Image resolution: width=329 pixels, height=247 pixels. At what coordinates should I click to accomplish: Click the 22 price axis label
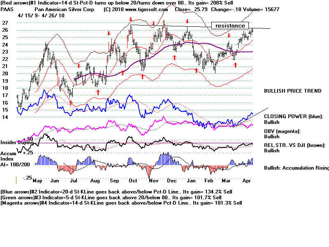click(5, 59)
